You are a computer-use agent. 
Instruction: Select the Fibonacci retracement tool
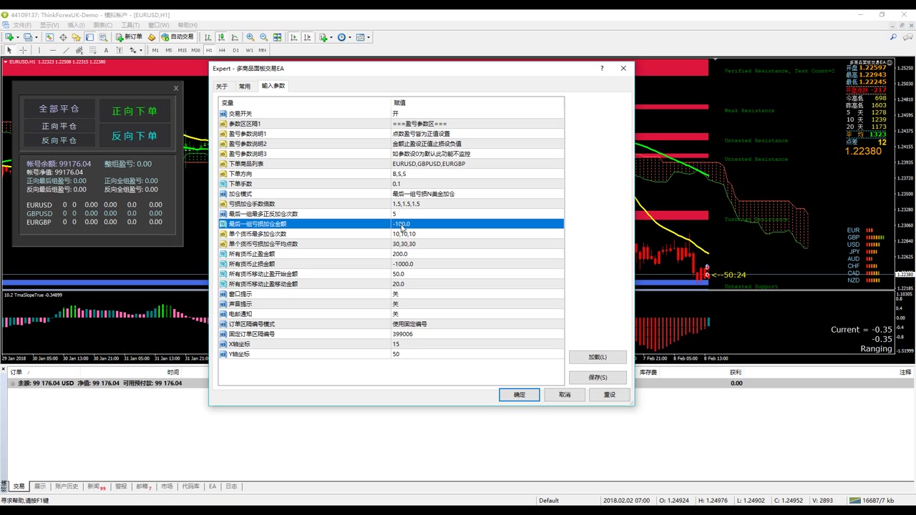click(92, 50)
